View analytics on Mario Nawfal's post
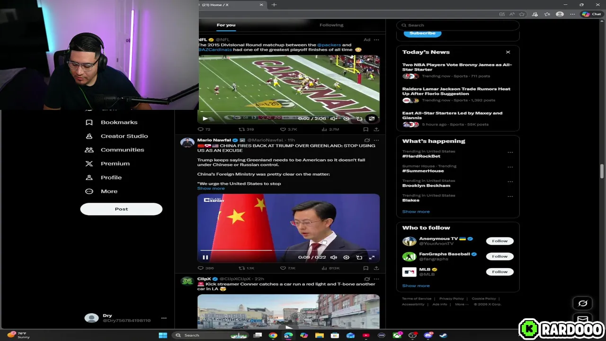The image size is (606, 341). coord(330,268)
